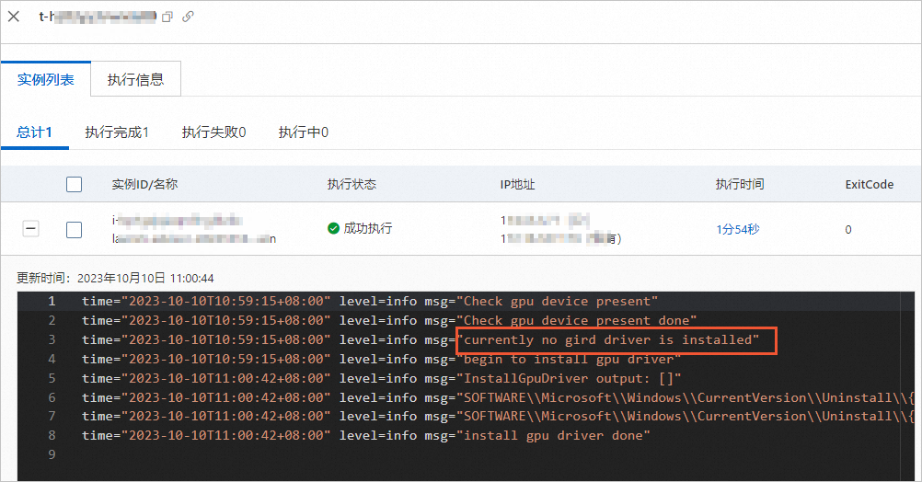This screenshot has height=482, width=922.
Task: Click the 1分54秒 execution time link
Action: coord(737,229)
